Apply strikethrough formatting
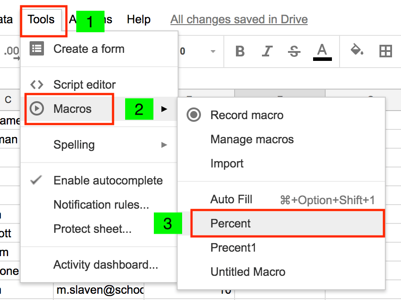401x300 pixels. click(x=294, y=51)
